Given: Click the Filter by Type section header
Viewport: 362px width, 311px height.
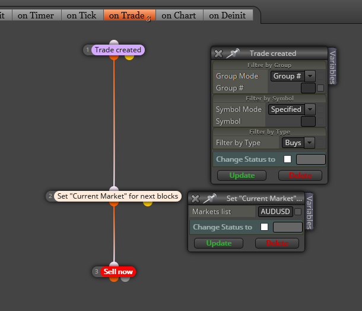Looking at the screenshot, I should tap(269, 132).
